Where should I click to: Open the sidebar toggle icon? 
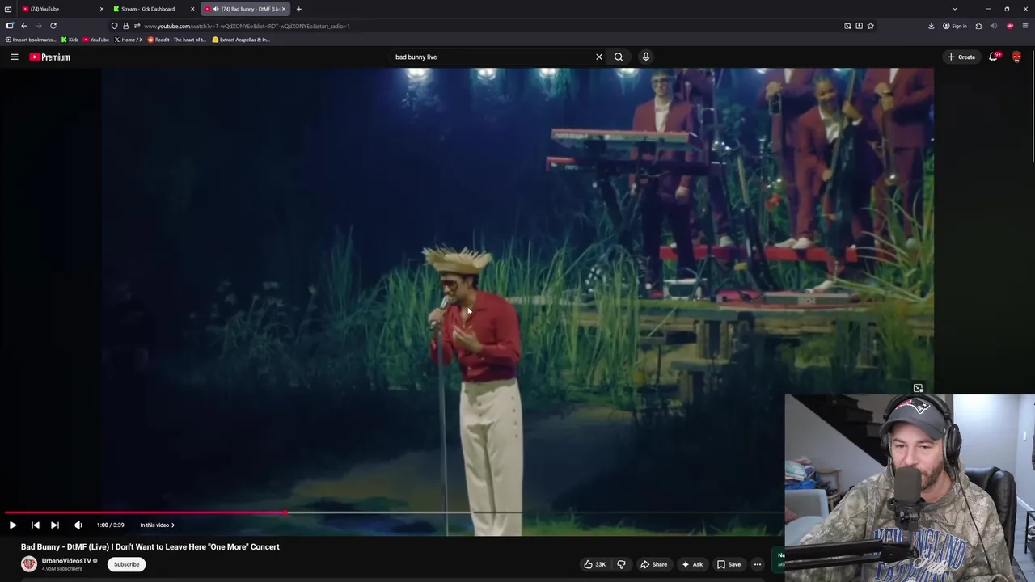click(10, 26)
